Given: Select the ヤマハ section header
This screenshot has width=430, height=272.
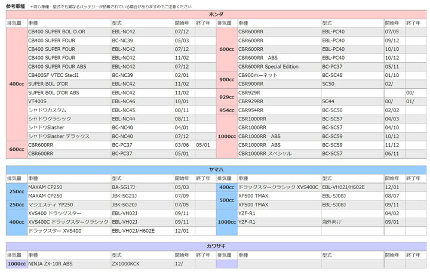Looking at the screenshot, I should point(216,170).
